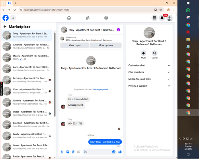Open Loulie's apartment conversation
This screenshot has height=159, width=199.
point(27,136)
